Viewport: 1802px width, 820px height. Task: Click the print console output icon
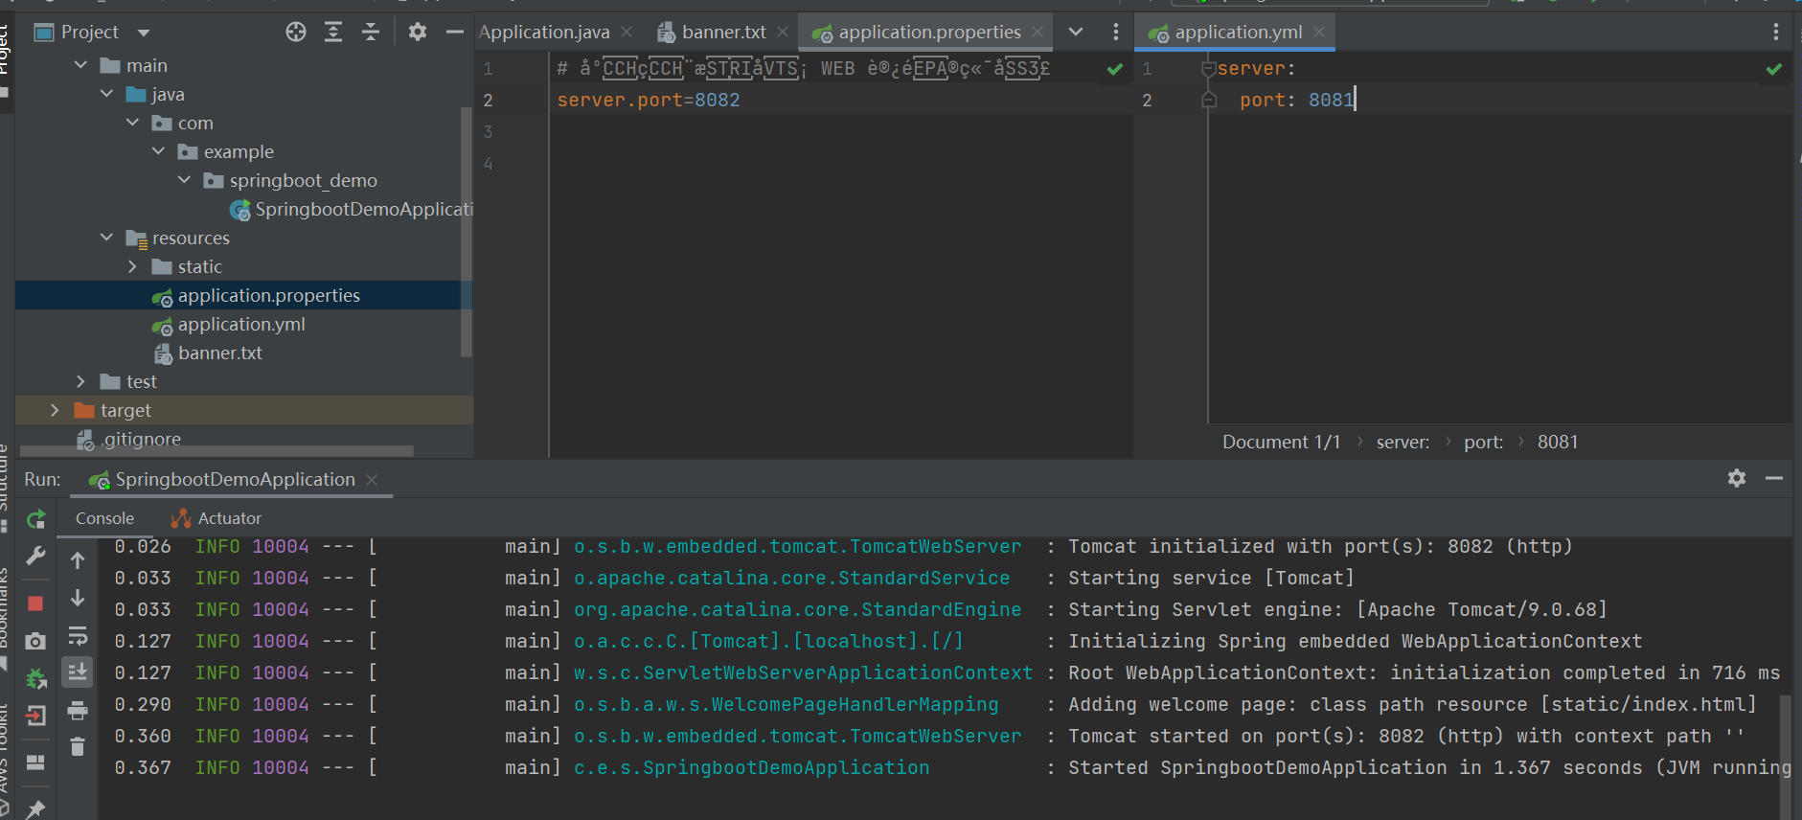[78, 710]
